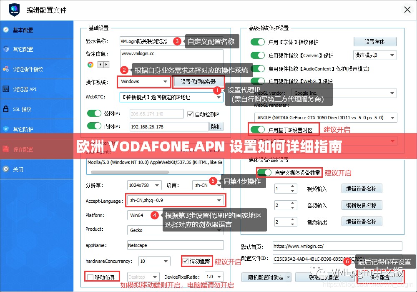417x292 pixels.
Task: Toggle 自定义媒体设备数量 switch
Action: click(x=264, y=173)
